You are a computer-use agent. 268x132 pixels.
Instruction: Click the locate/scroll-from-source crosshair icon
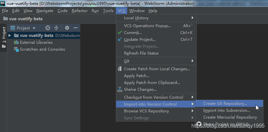48,28
